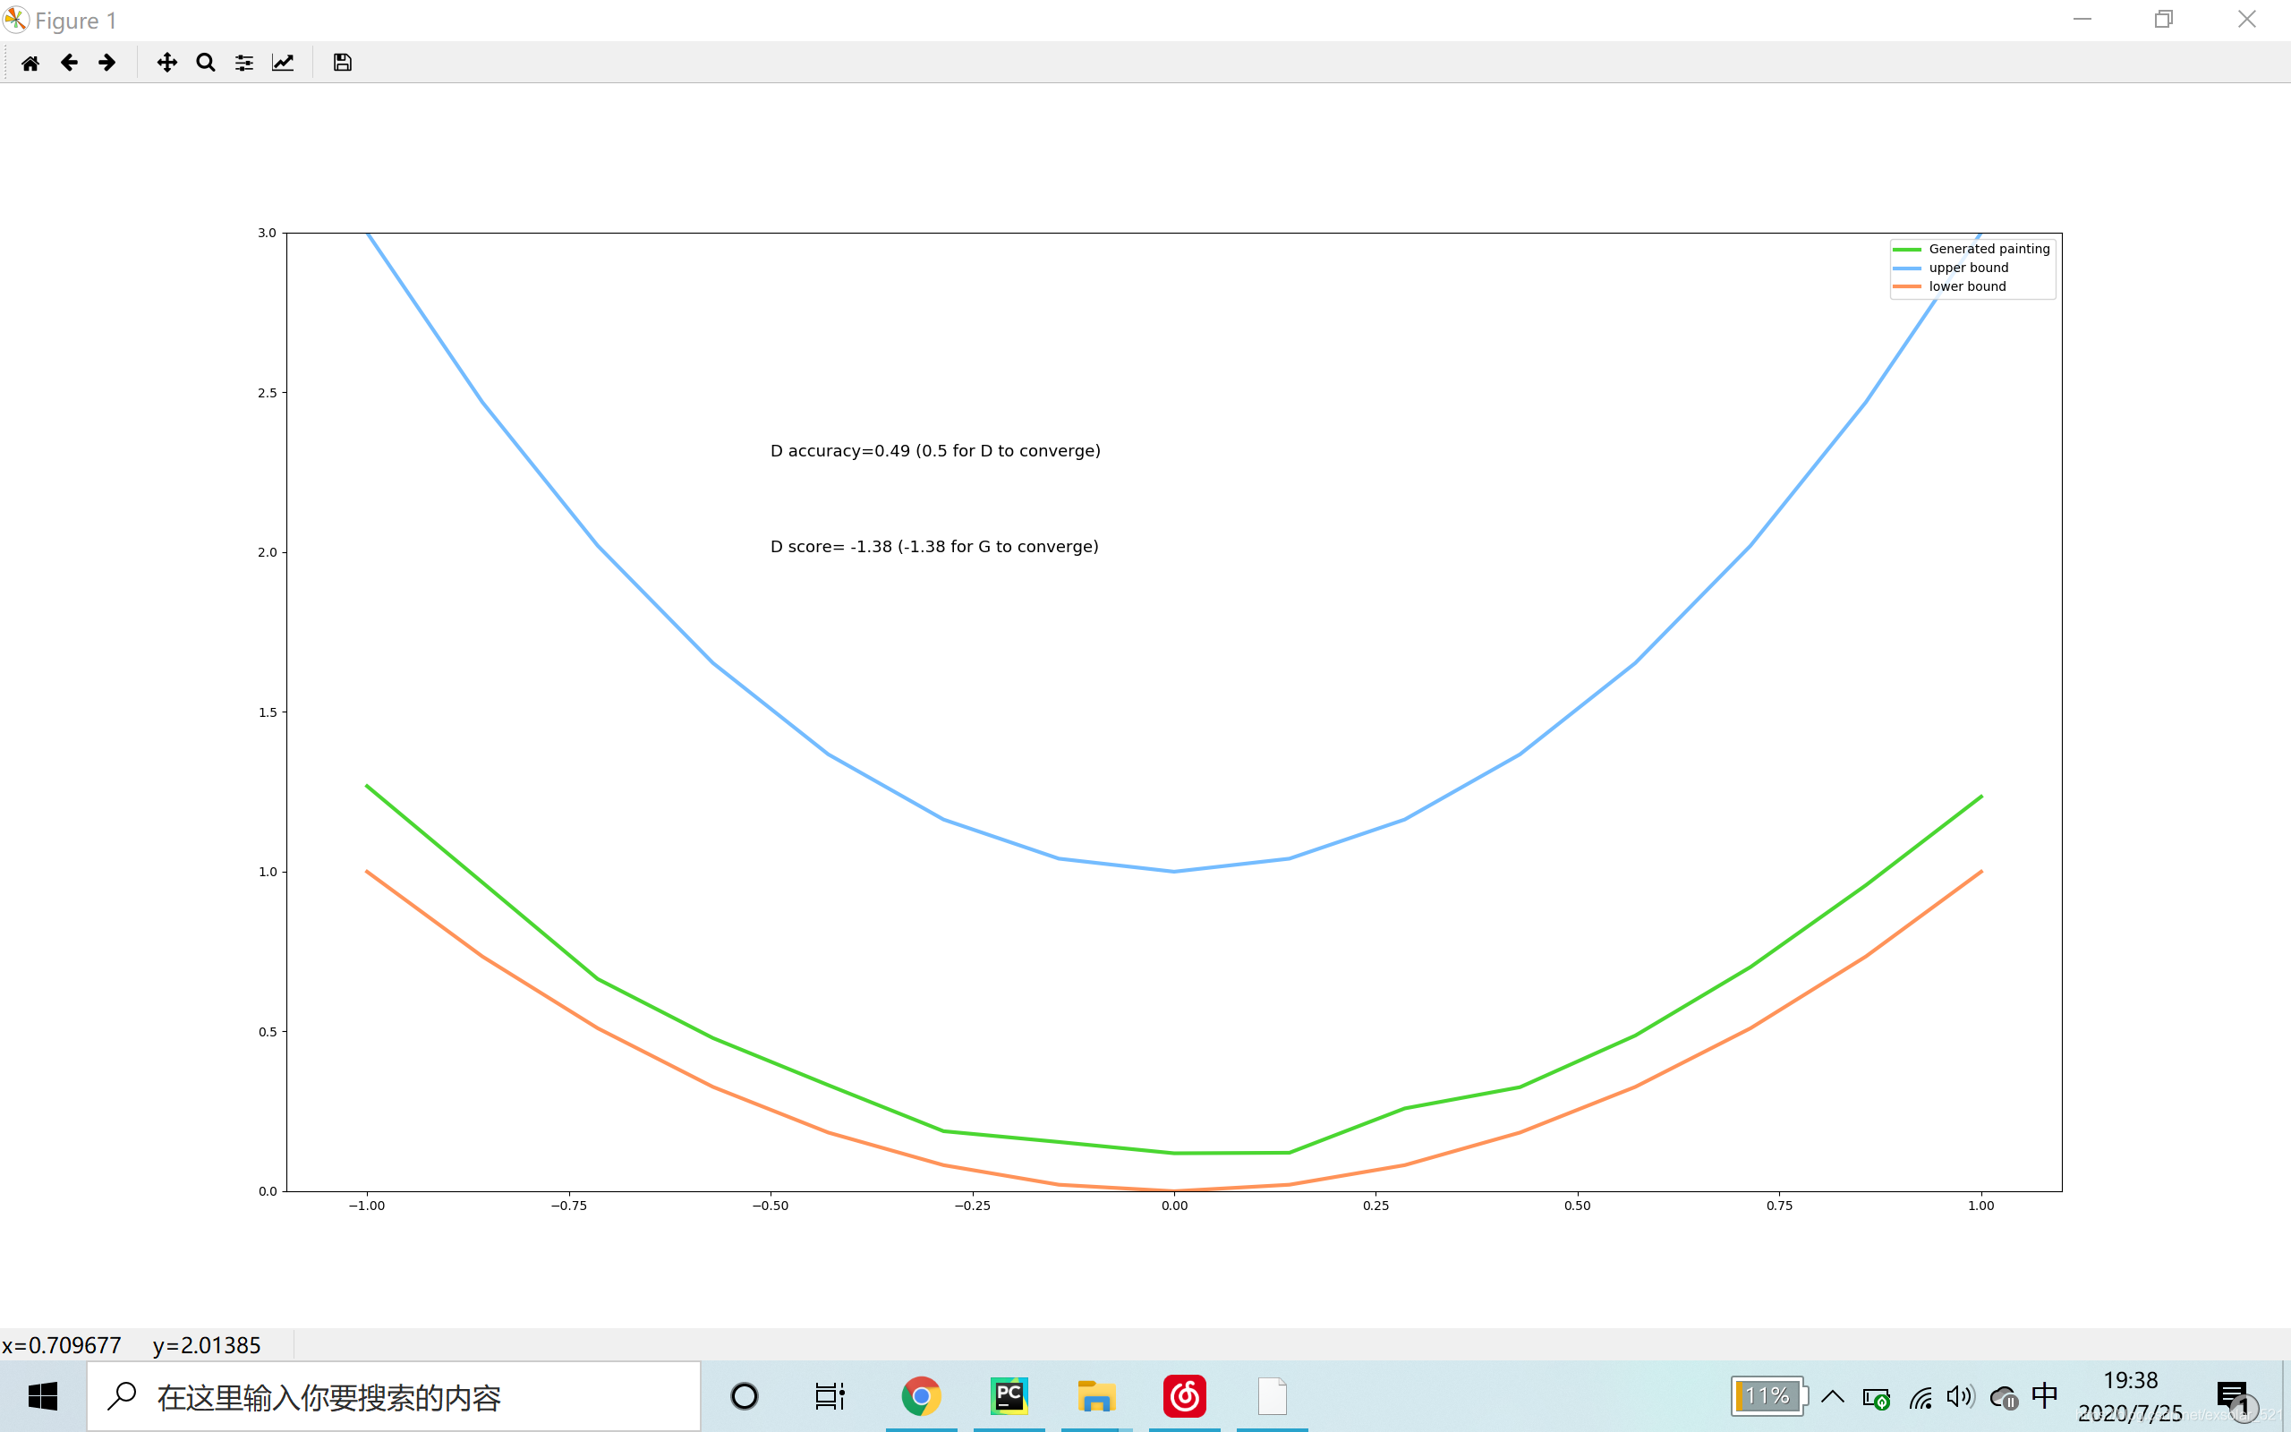
Task: Open the Windows Start menu
Action: pyautogui.click(x=43, y=1396)
